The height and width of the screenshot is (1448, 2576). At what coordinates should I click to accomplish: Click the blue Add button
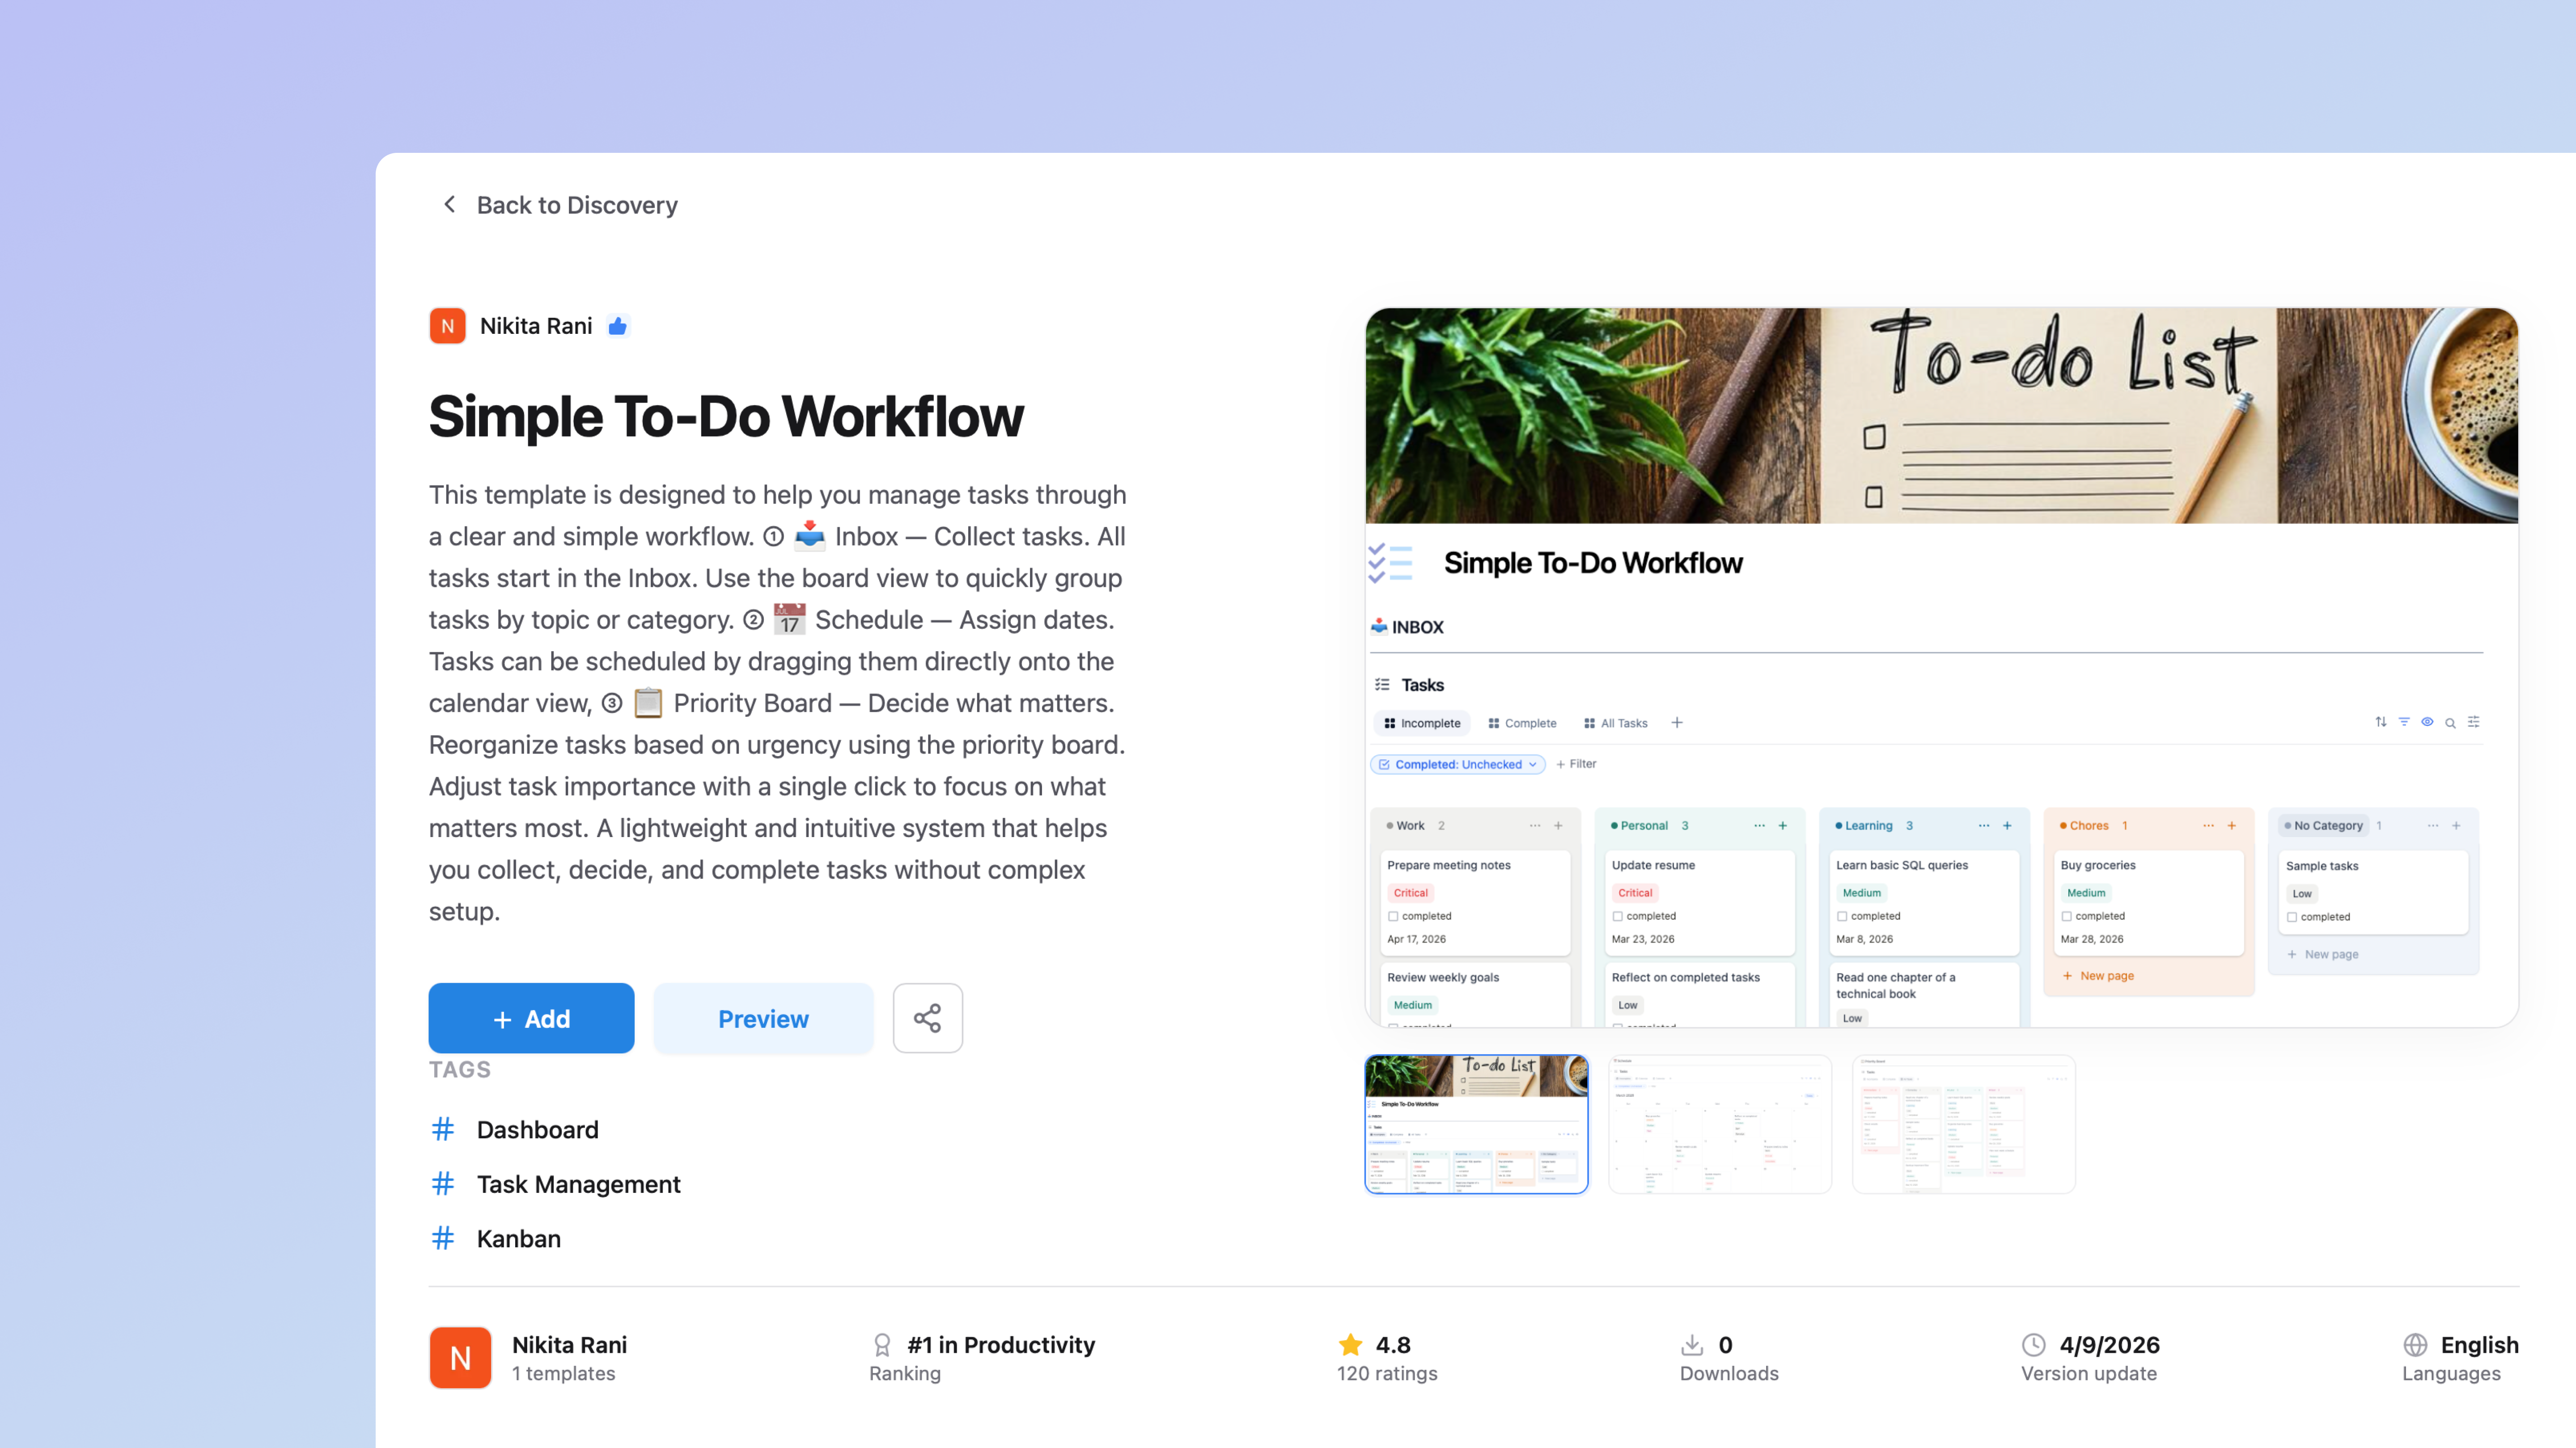tap(531, 1019)
